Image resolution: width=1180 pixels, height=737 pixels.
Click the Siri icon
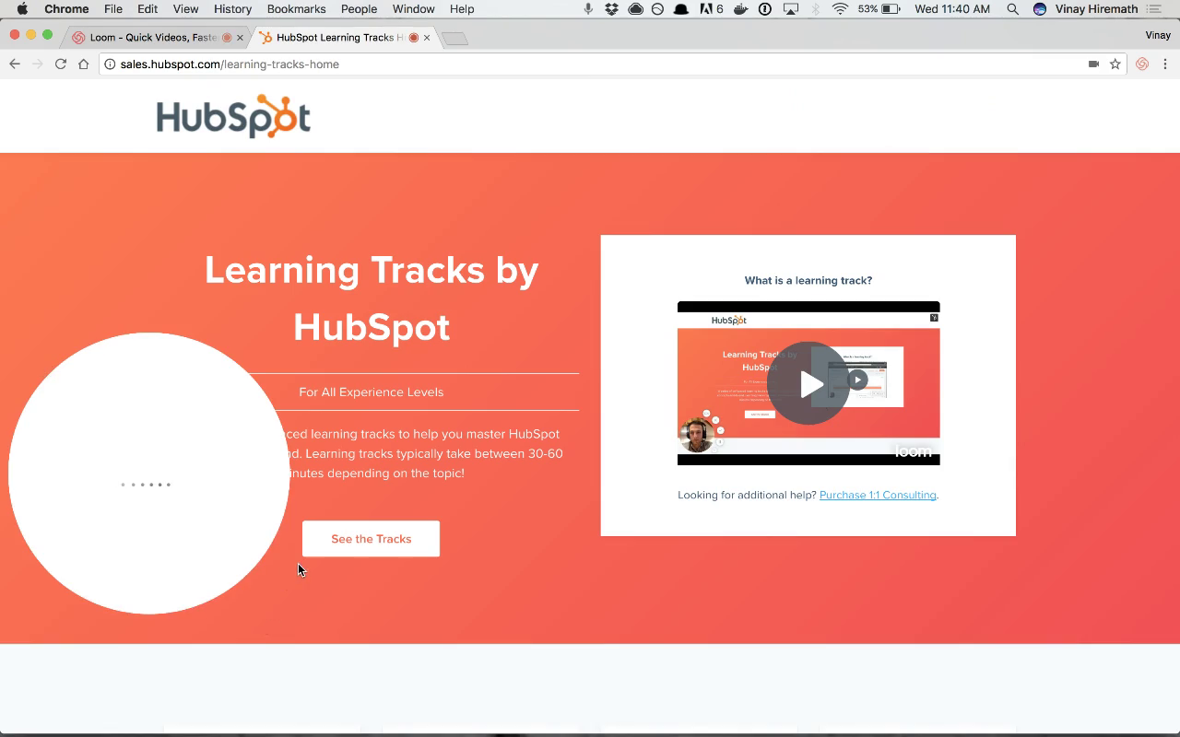(1040, 9)
